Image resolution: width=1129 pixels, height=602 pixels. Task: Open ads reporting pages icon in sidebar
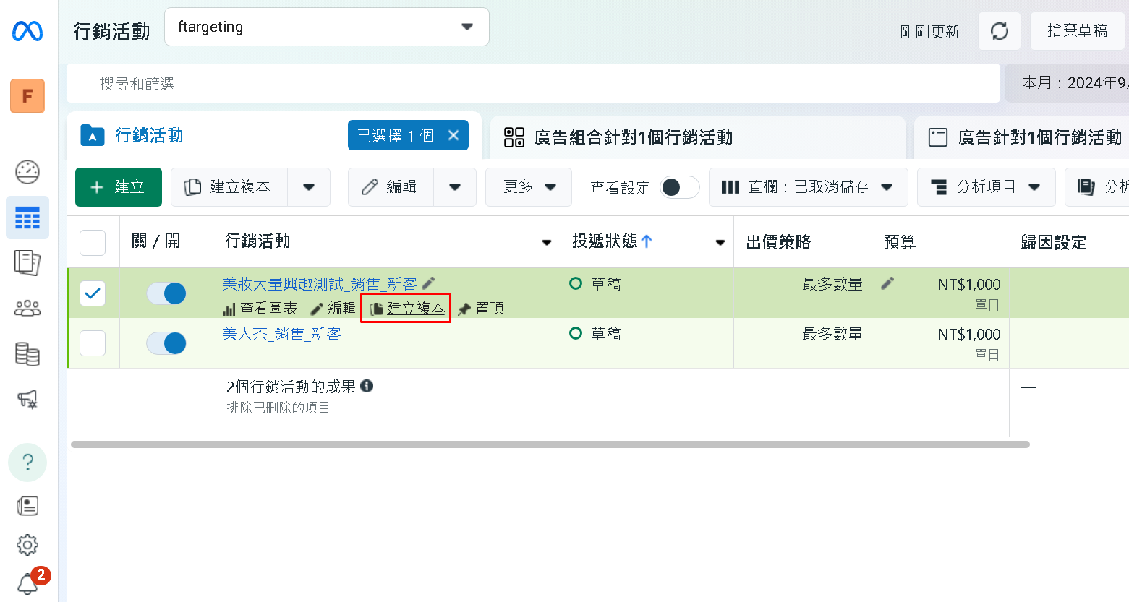tap(27, 263)
